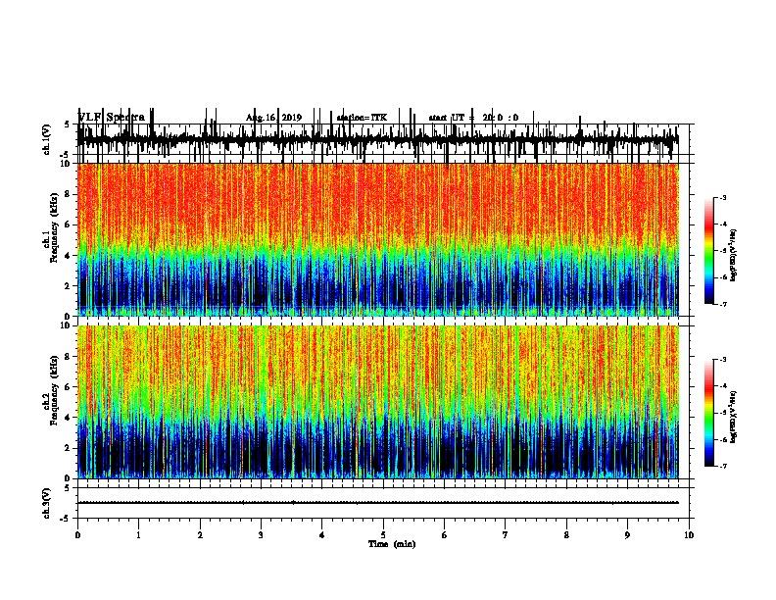Click the "2" kHz tick of ch.1 spectrogram

(x=69, y=285)
